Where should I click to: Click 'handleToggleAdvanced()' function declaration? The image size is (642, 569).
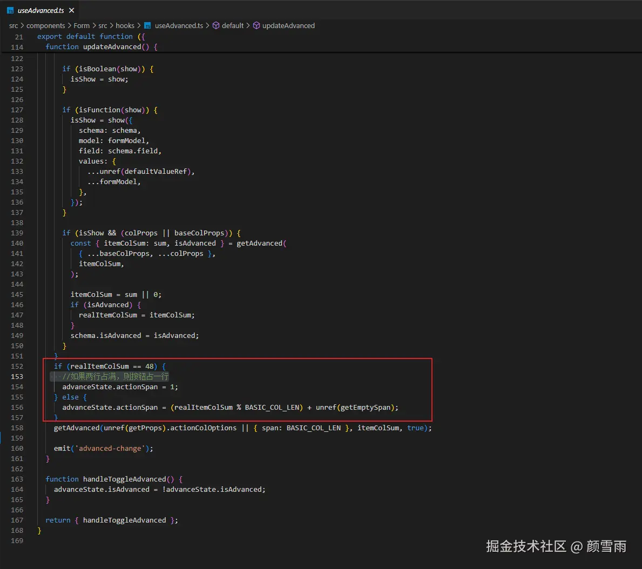coord(129,479)
